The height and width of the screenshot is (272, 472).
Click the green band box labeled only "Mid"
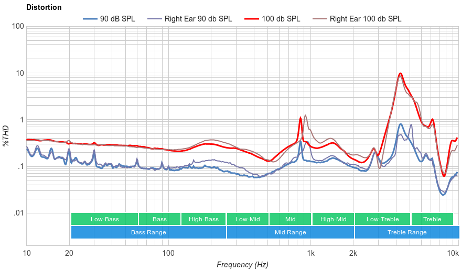pos(290,219)
